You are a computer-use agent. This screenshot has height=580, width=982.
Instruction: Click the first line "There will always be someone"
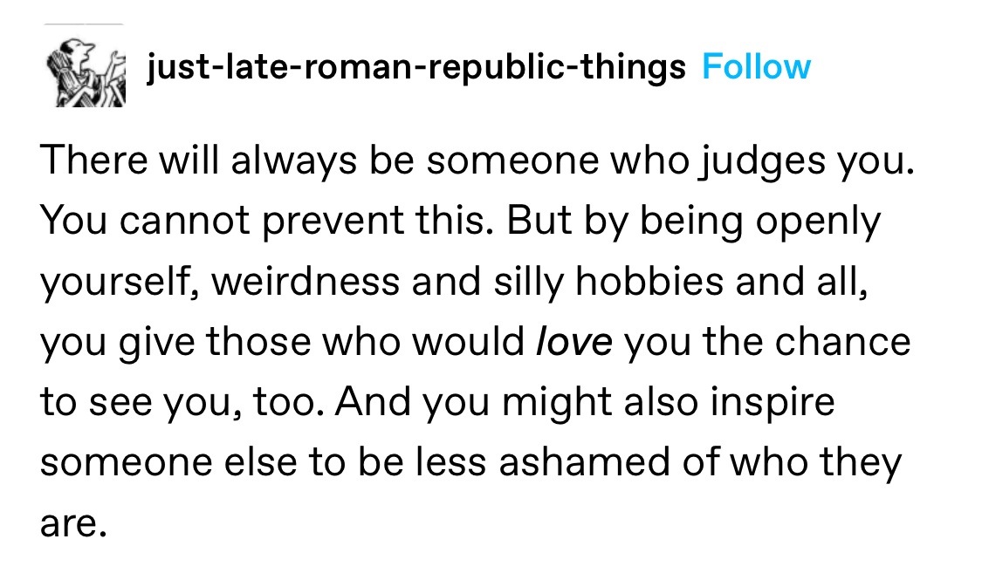click(320, 160)
